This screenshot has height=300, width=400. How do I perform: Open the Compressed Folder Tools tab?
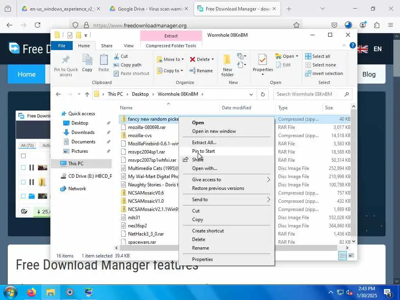[x=171, y=46]
